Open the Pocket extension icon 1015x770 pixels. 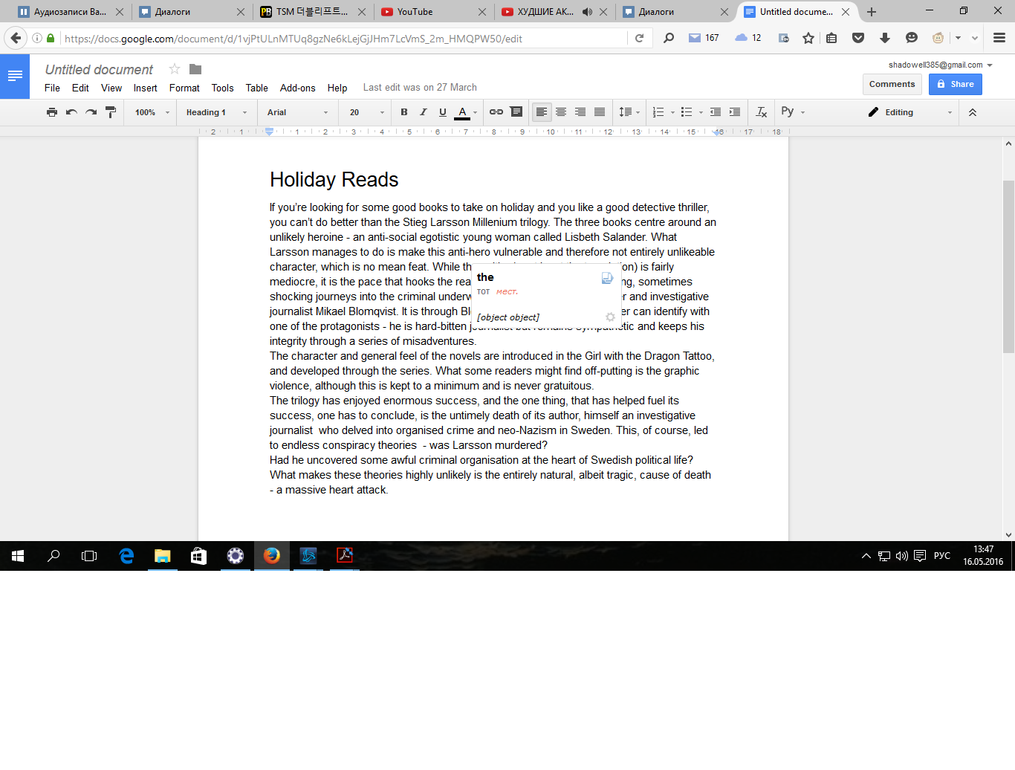point(858,38)
